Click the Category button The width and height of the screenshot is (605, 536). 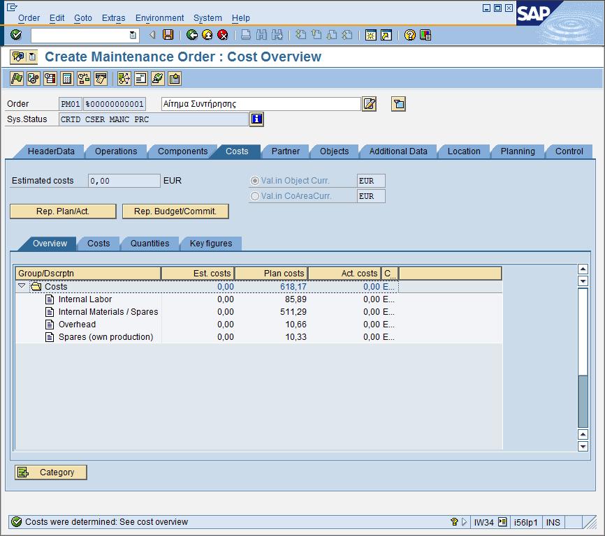pyautogui.click(x=51, y=472)
